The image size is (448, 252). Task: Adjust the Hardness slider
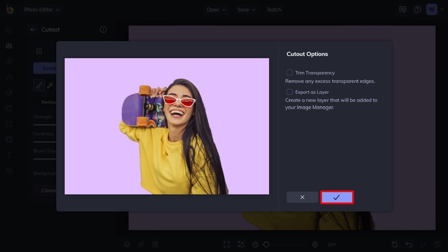point(45,142)
